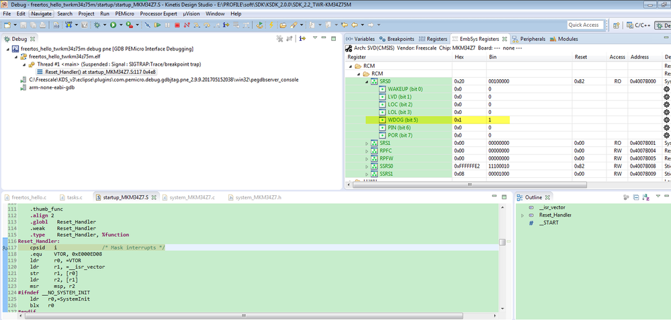This screenshot has height=320, width=671.
Task: Click the registers table horizontal scrollbar
Action: (x=469, y=184)
